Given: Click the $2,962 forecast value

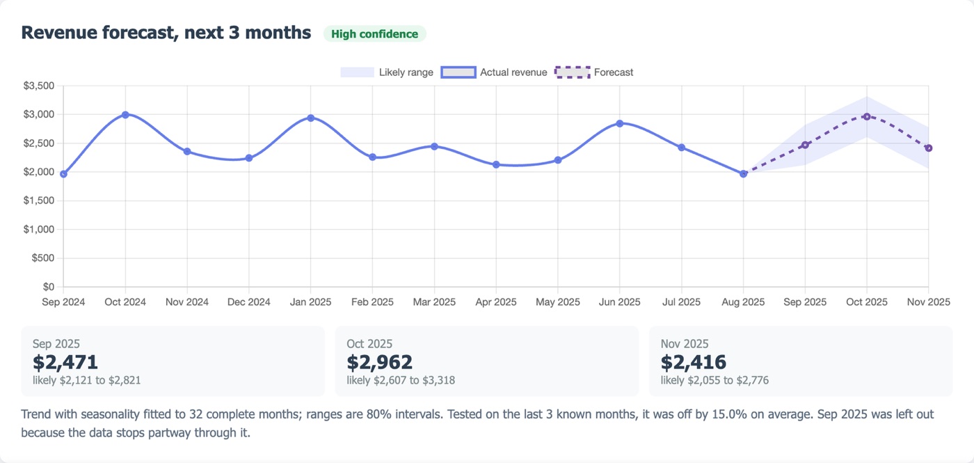Looking at the screenshot, I should pos(380,362).
